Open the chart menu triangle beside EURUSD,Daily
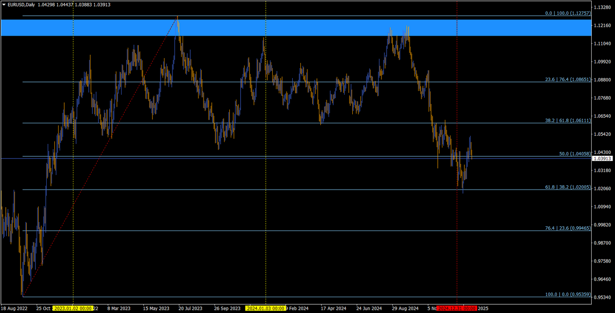Image resolution: width=615 pixels, height=313 pixels. point(4,5)
